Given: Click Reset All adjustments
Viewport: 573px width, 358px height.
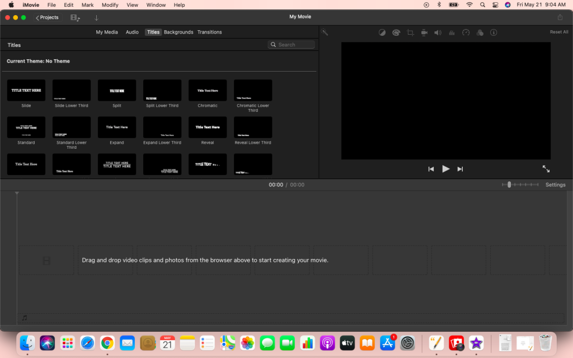Looking at the screenshot, I should pyautogui.click(x=559, y=32).
